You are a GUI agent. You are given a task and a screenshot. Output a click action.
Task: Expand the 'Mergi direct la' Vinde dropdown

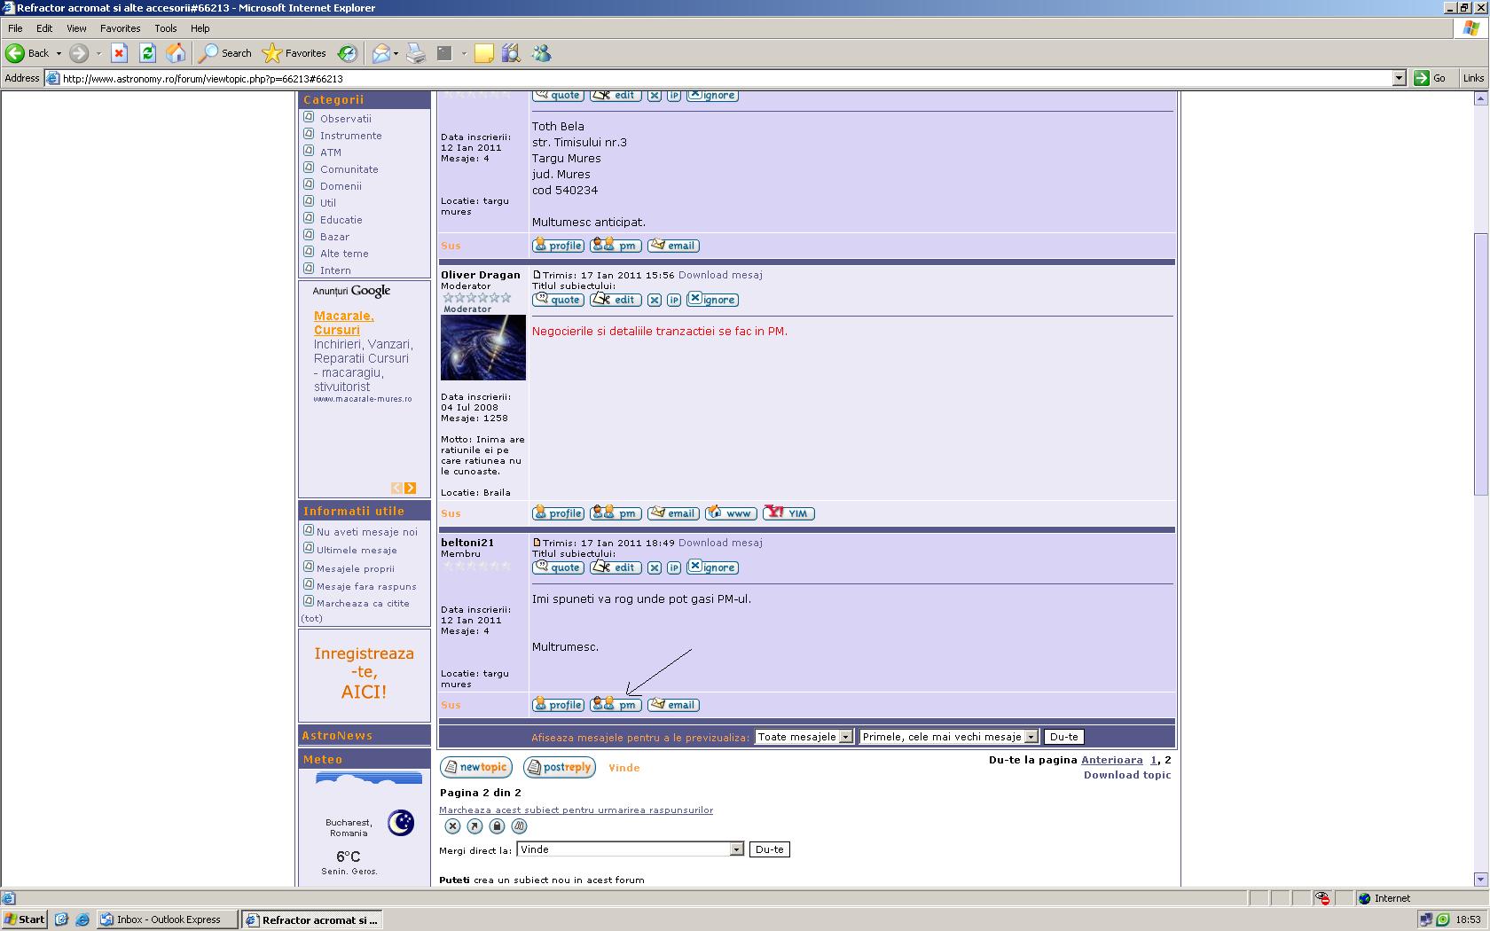[736, 849]
